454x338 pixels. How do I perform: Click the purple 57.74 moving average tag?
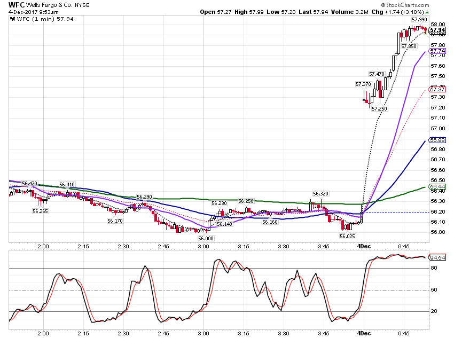pos(437,51)
